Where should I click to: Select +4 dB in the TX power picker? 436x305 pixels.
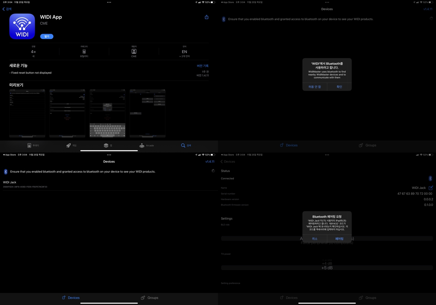point(327,263)
